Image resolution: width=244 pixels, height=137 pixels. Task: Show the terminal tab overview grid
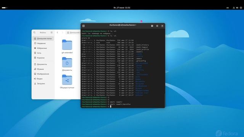pyautogui.click(x=152, y=26)
